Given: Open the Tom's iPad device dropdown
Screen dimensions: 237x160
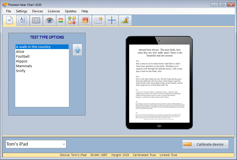Looking at the screenshot, I should pyautogui.click(x=36, y=144).
